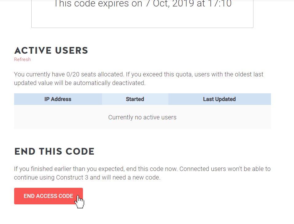Click the Currently no active users row
Screen dimensions: 294x224
142,117
